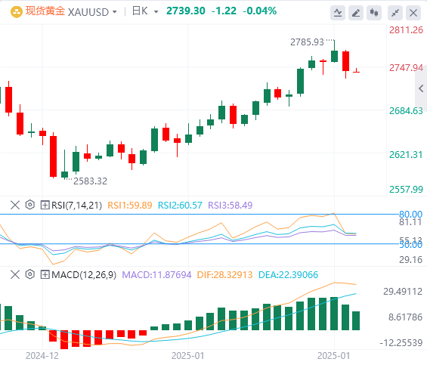Click the RSI3:58.49 value
The width and height of the screenshot is (427, 365).
[x=230, y=205]
